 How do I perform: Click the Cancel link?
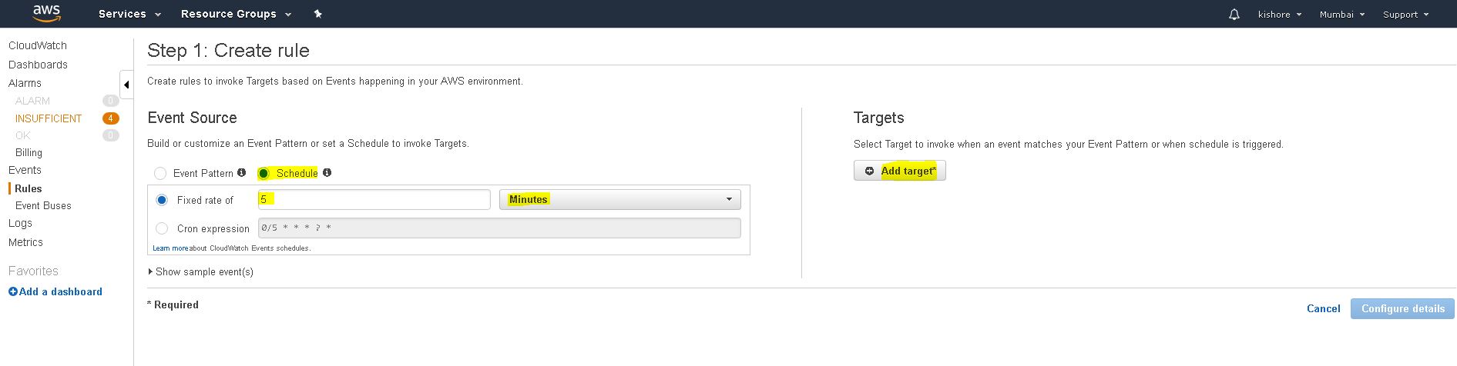1323,309
